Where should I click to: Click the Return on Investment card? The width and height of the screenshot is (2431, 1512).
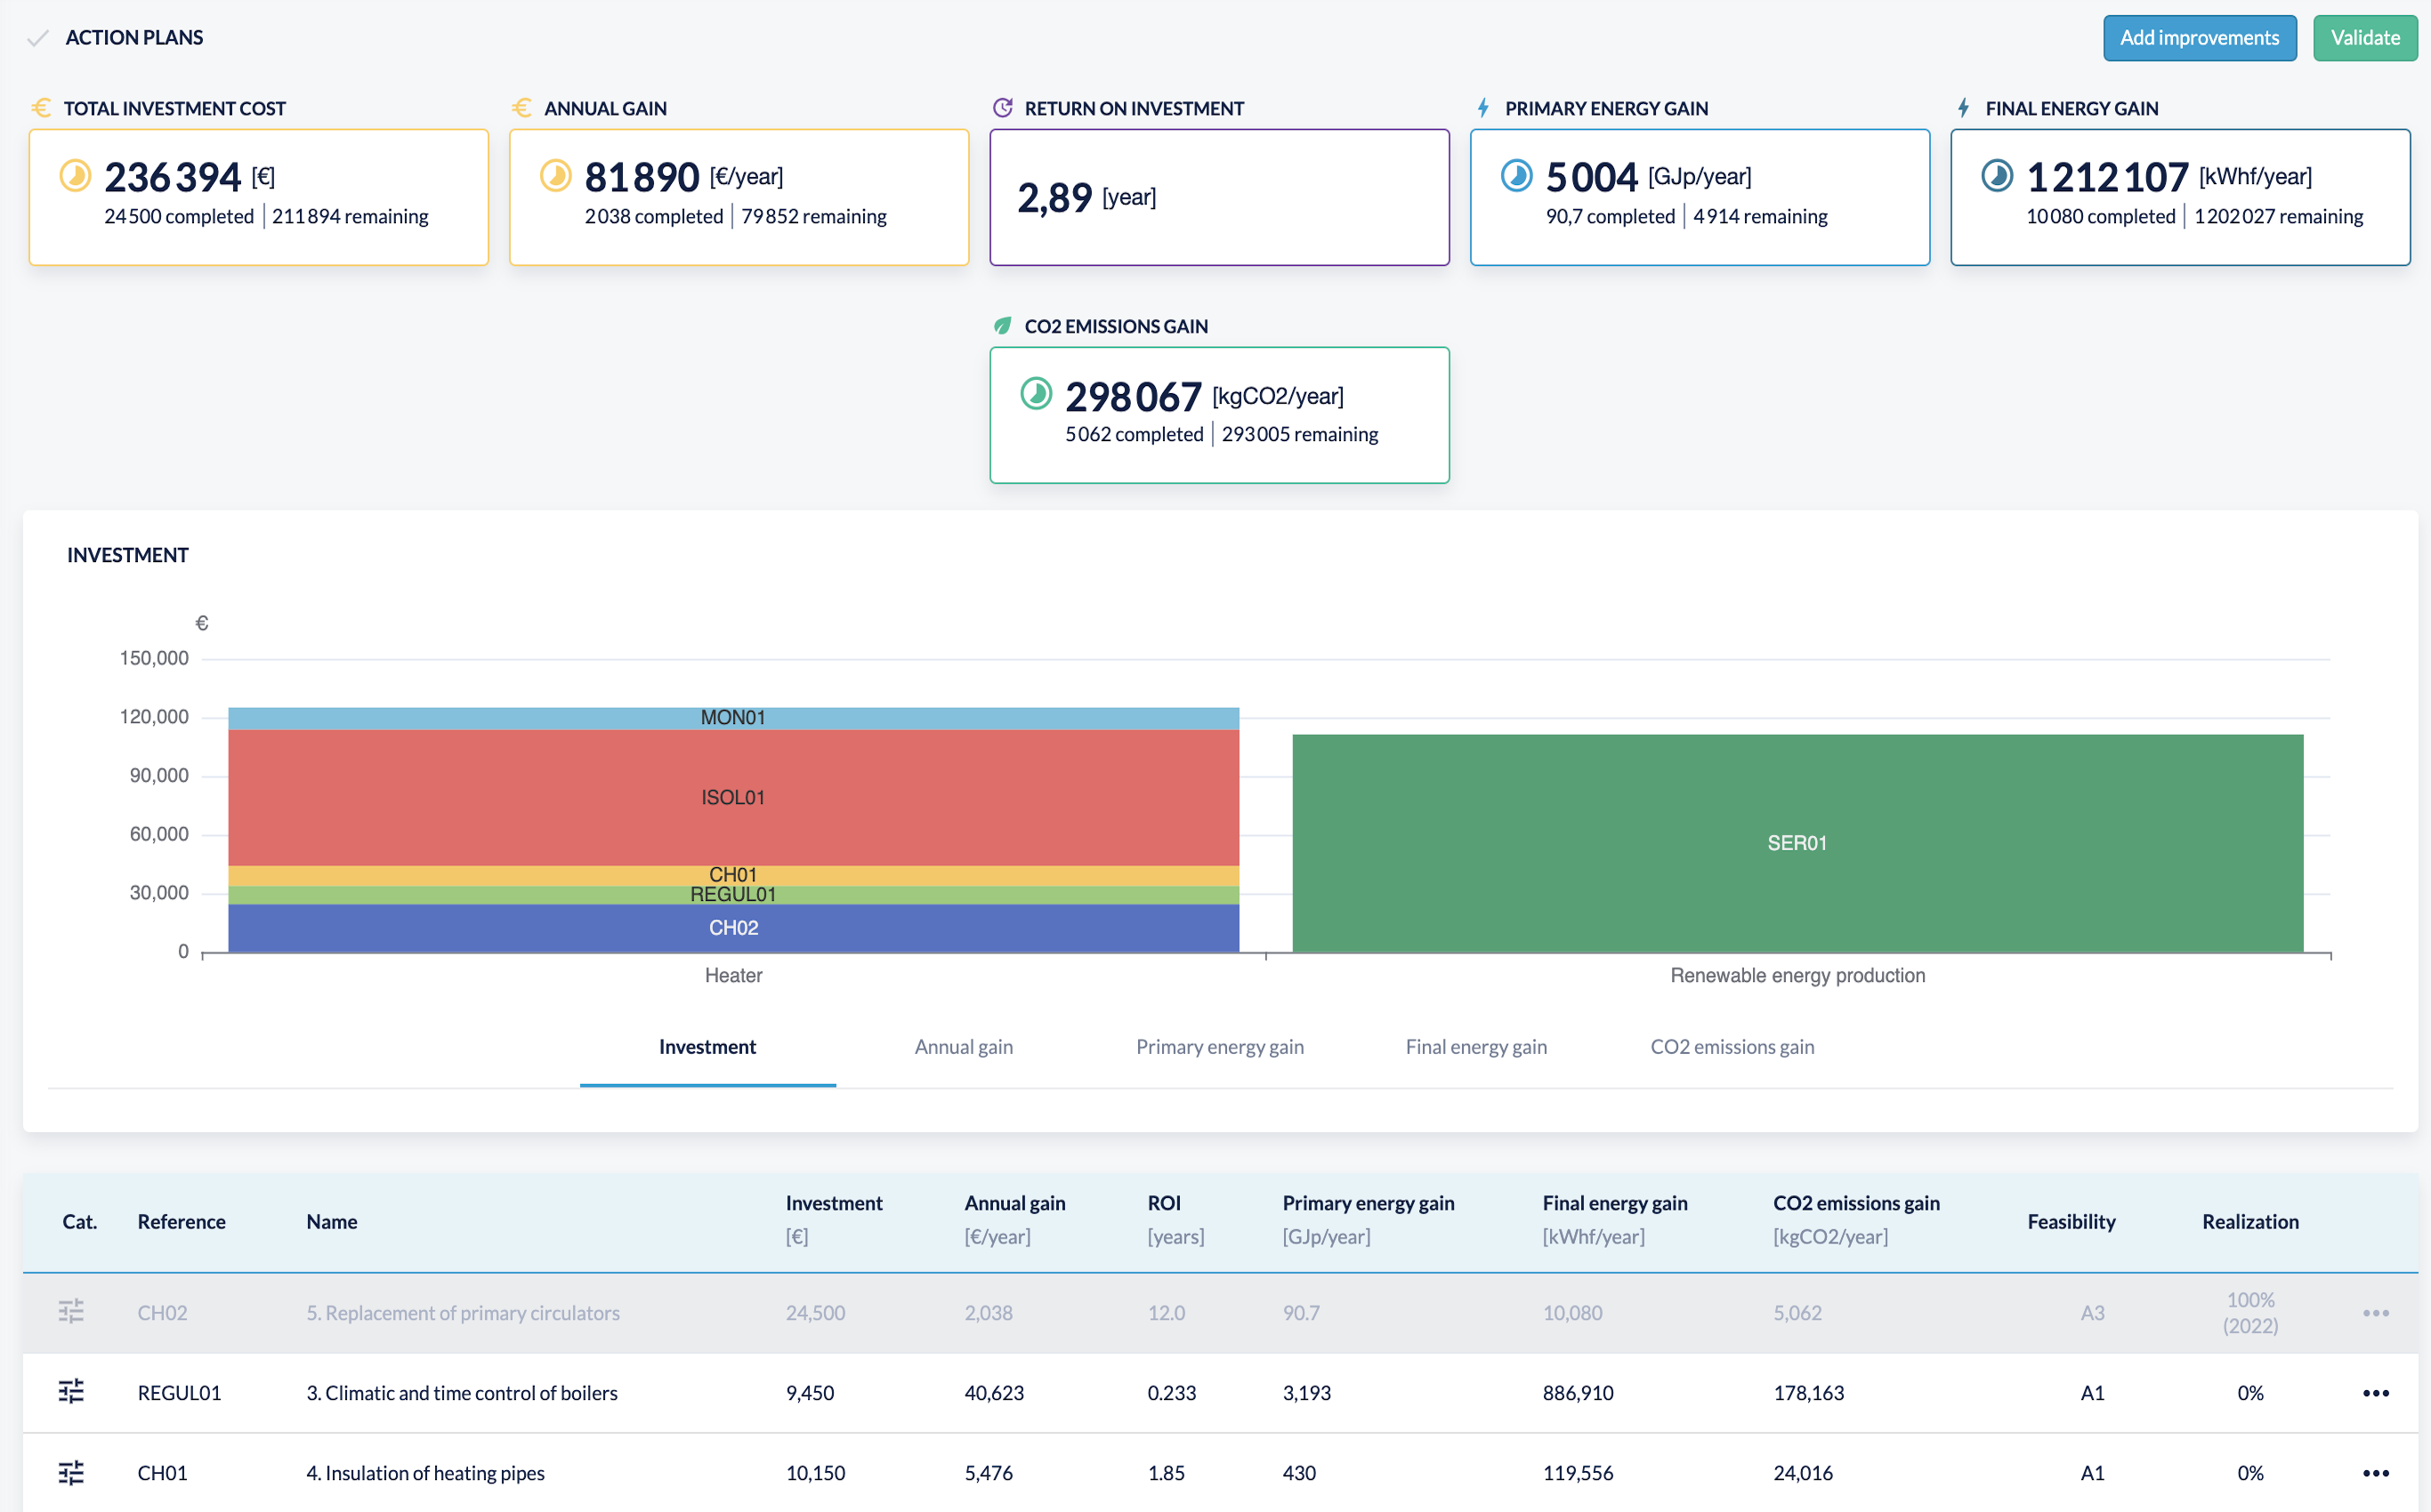coord(1218,197)
